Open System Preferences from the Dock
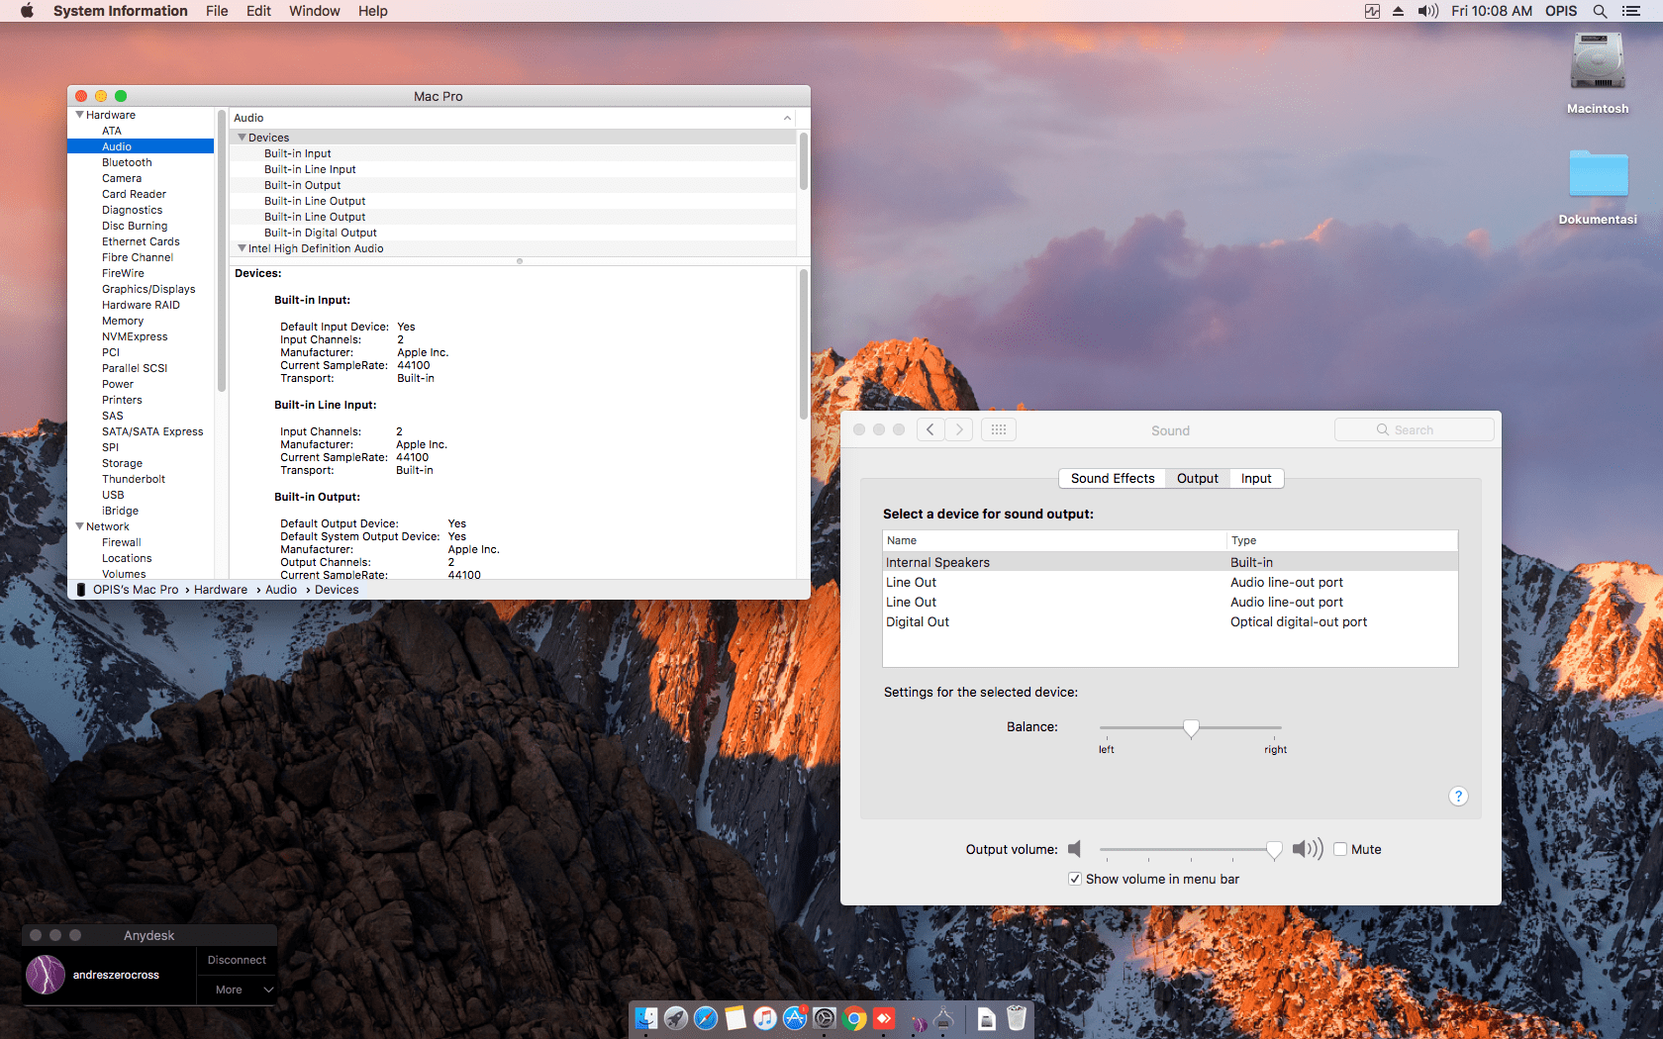 click(825, 1018)
